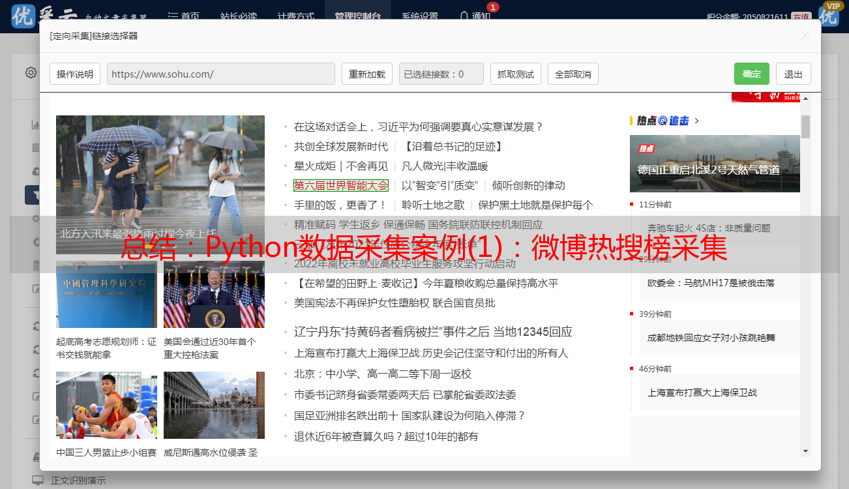Viewport: 849px width, 489px height.
Task: Click the sohu.com URL input field
Action: point(220,74)
